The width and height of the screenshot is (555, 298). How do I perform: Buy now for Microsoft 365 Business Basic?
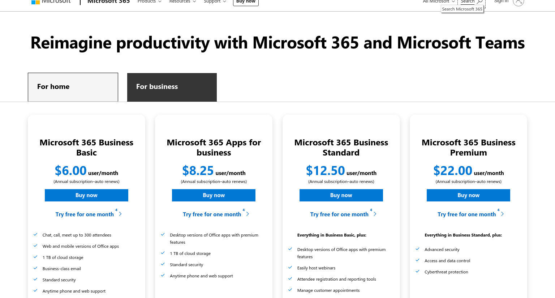tap(86, 195)
